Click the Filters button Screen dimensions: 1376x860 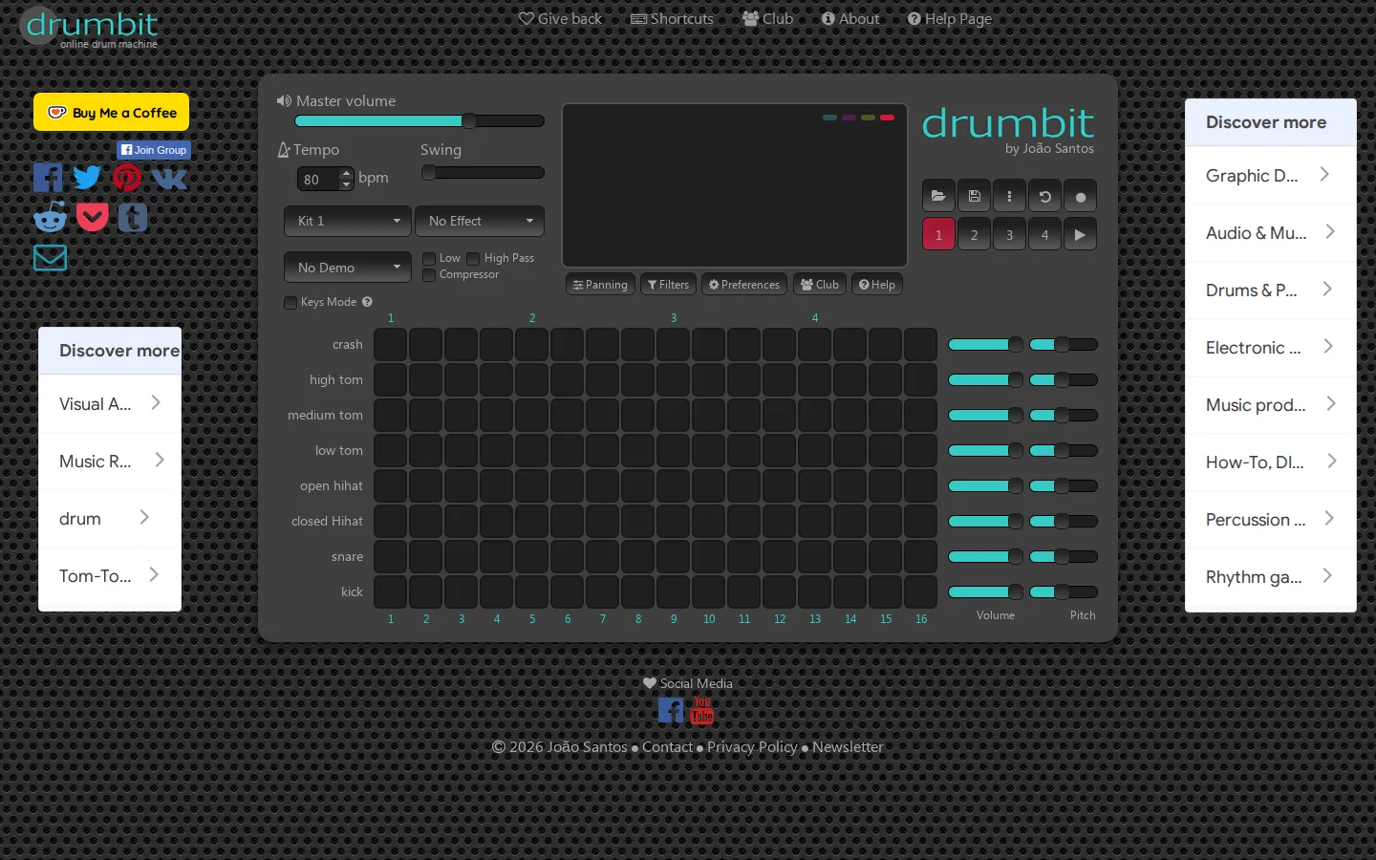668,285
